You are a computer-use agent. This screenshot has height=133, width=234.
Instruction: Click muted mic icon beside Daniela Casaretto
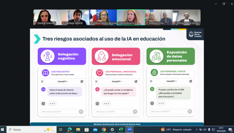tap(35, 23)
